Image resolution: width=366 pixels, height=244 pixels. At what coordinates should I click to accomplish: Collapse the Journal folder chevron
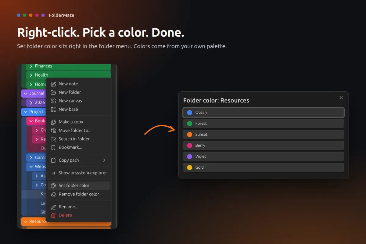[x=25, y=93]
